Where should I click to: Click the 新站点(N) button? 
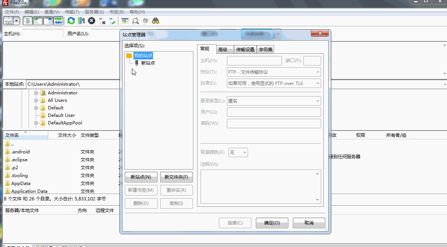(141, 177)
